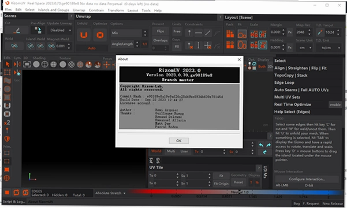
Task: Open the Script & Log tab
Action: click(x=14, y=202)
